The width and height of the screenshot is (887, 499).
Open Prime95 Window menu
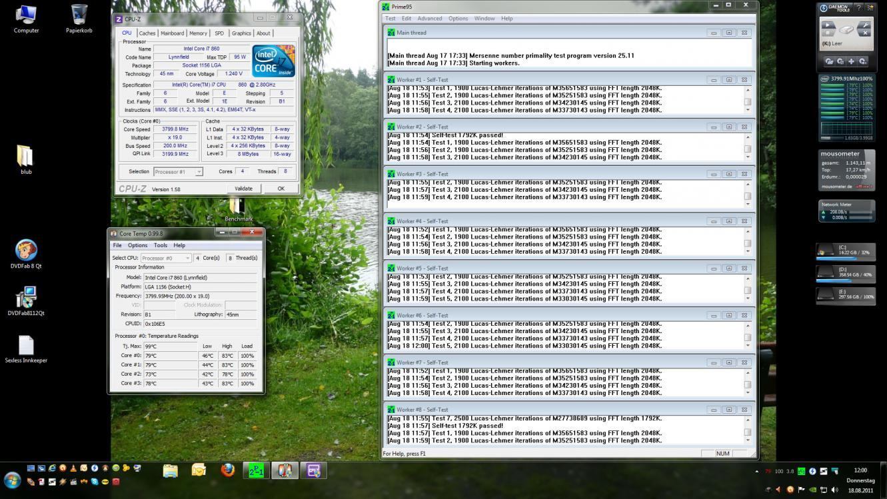pyautogui.click(x=484, y=18)
